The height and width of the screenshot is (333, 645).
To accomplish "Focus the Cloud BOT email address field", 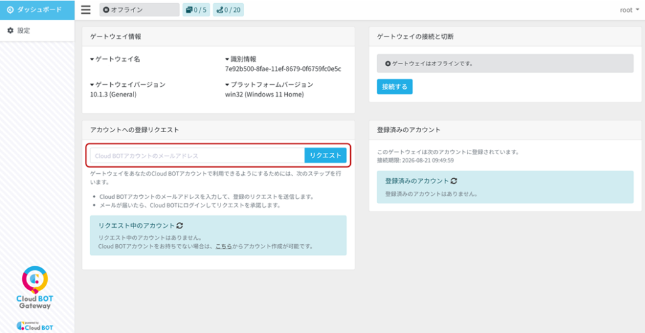I will (x=197, y=155).
